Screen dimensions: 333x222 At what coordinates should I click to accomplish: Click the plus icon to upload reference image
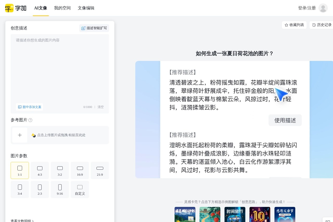[x=20, y=135]
